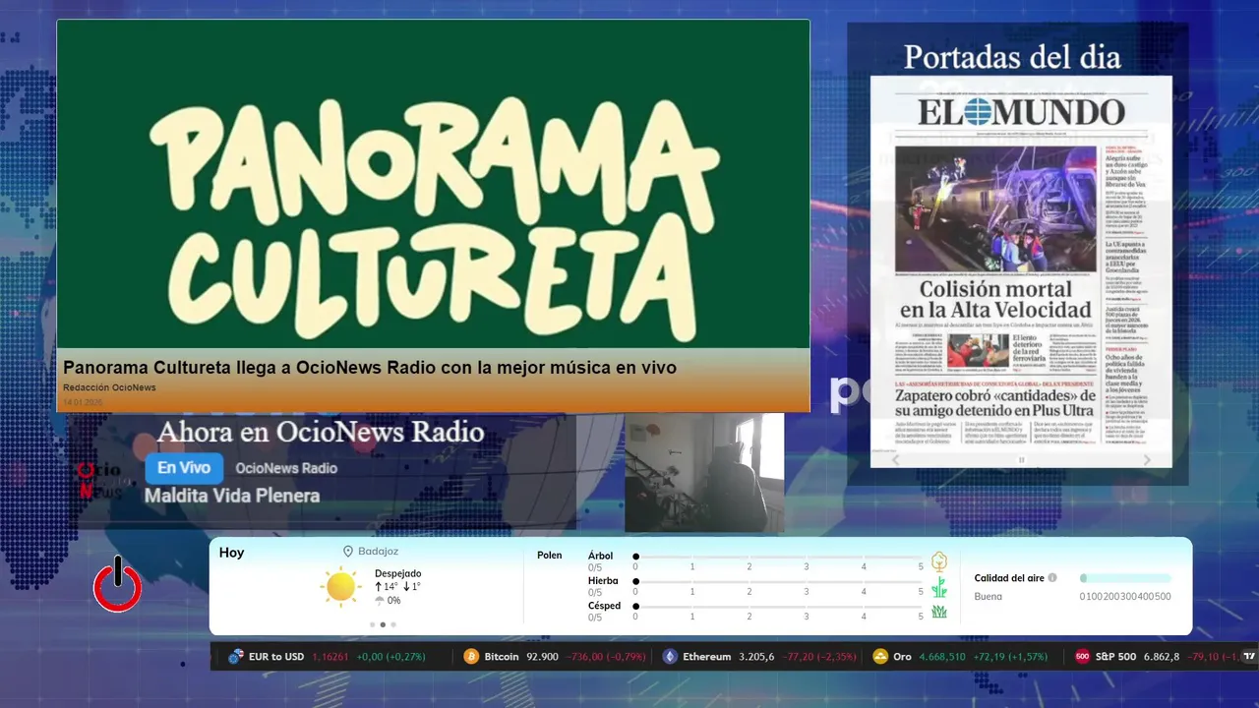Open the Oro ticker label
Screen dimensions: 1259x708
[x=902, y=657]
